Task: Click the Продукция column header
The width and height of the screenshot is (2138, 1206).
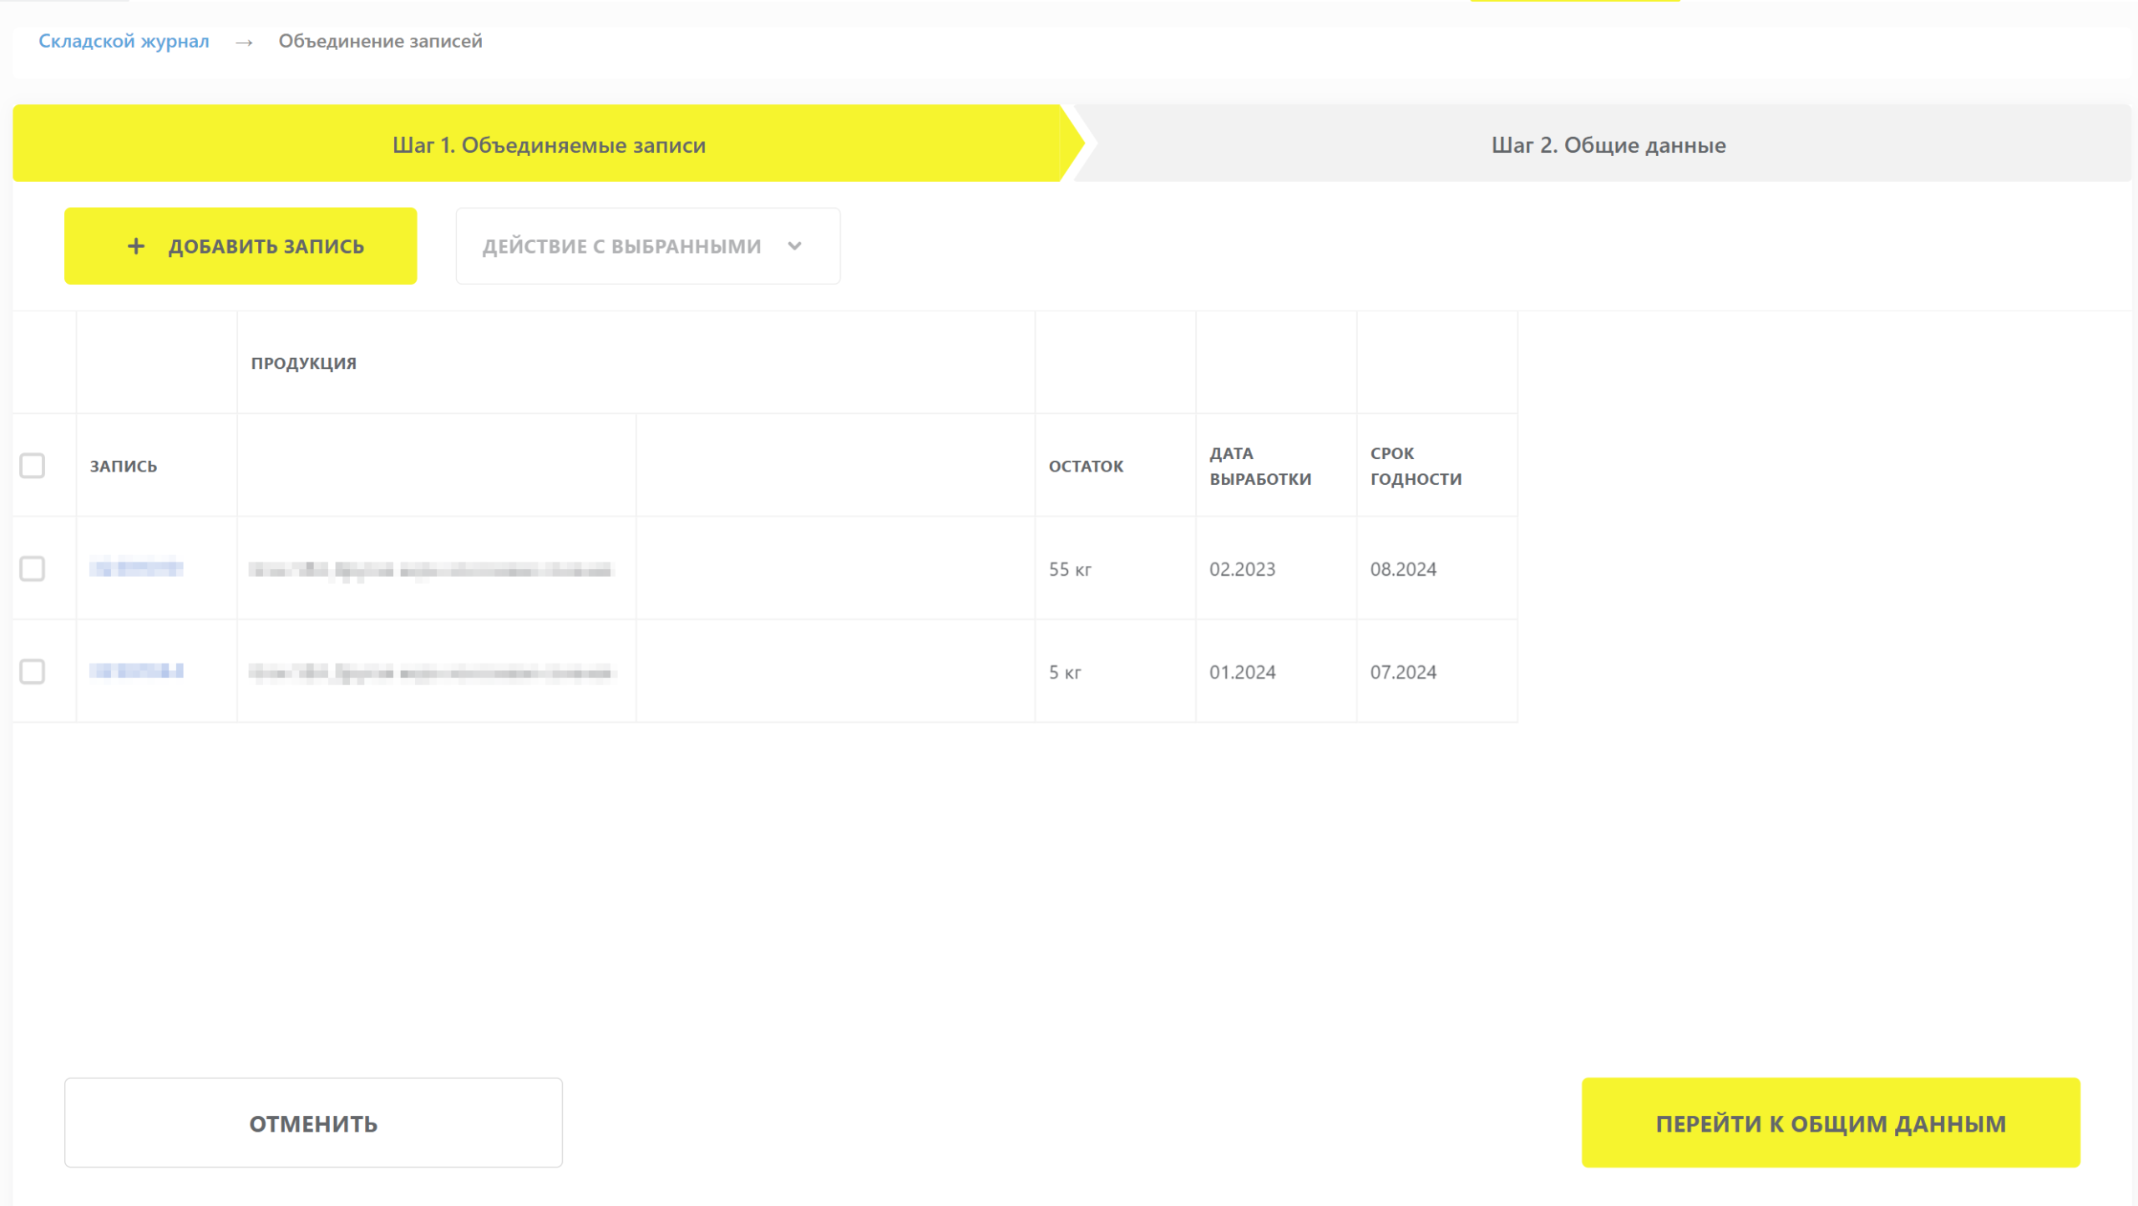Action: (x=304, y=363)
